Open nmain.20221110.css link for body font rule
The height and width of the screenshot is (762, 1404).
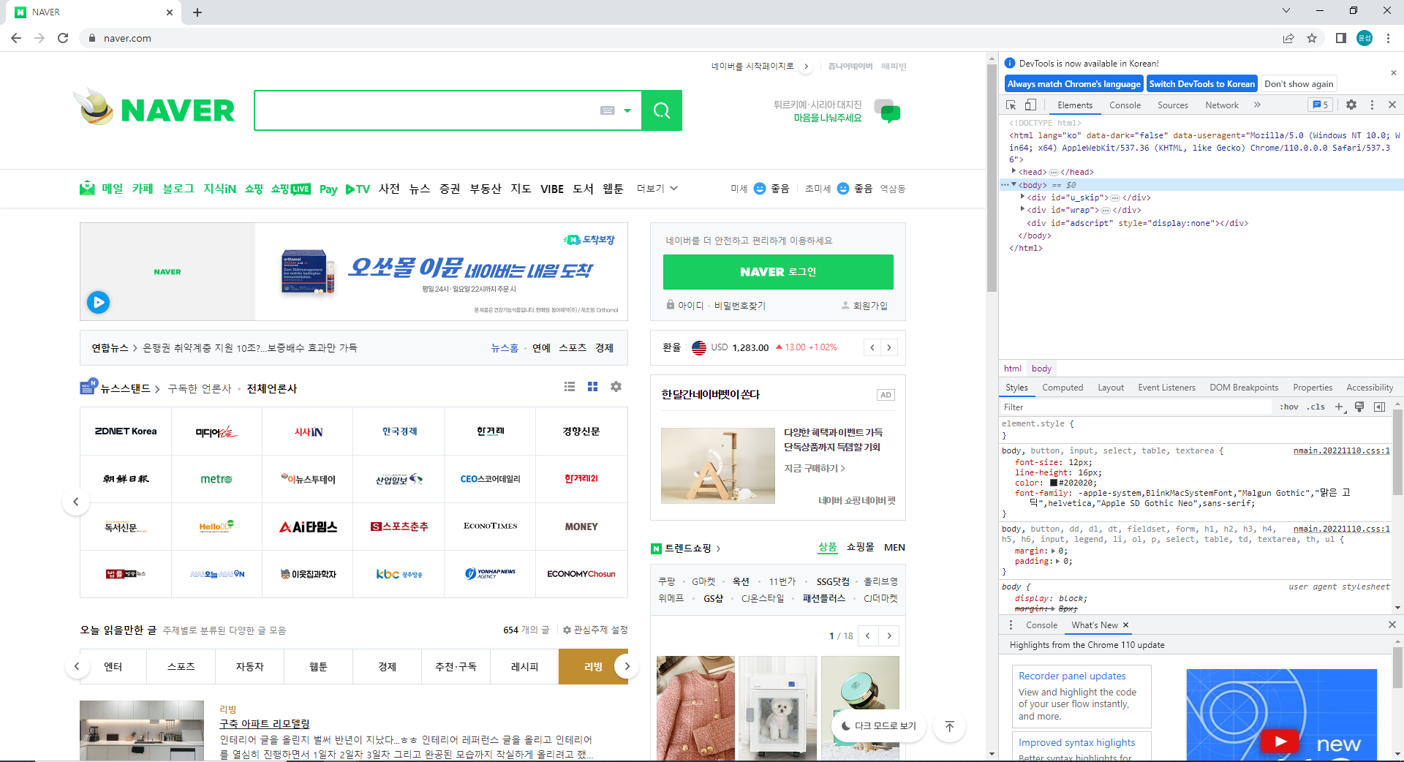point(1341,450)
